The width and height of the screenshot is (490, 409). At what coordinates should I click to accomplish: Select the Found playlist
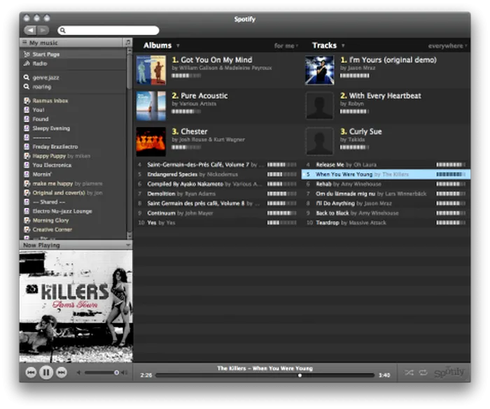pos(73,119)
